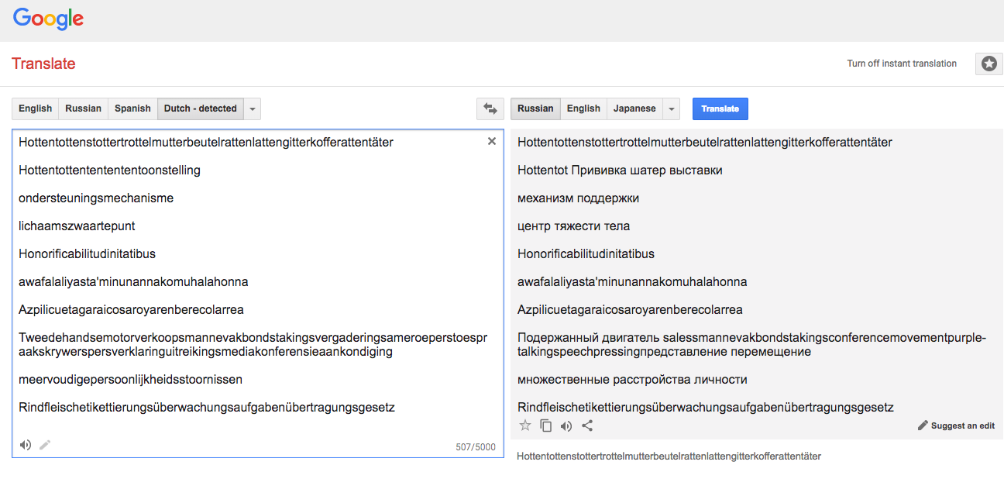The width and height of the screenshot is (1004, 479).
Task: Click the Google logo
Action: 48,19
